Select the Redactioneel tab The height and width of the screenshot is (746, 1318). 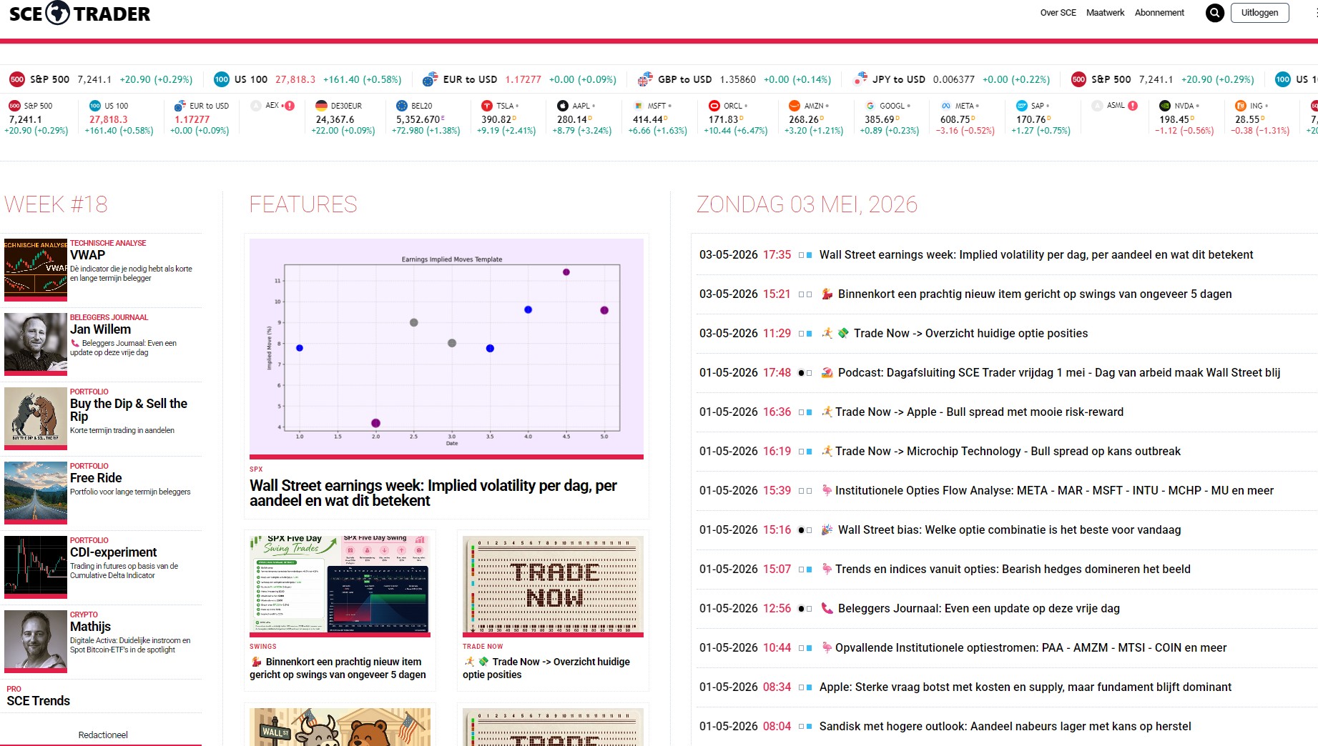pyautogui.click(x=103, y=735)
